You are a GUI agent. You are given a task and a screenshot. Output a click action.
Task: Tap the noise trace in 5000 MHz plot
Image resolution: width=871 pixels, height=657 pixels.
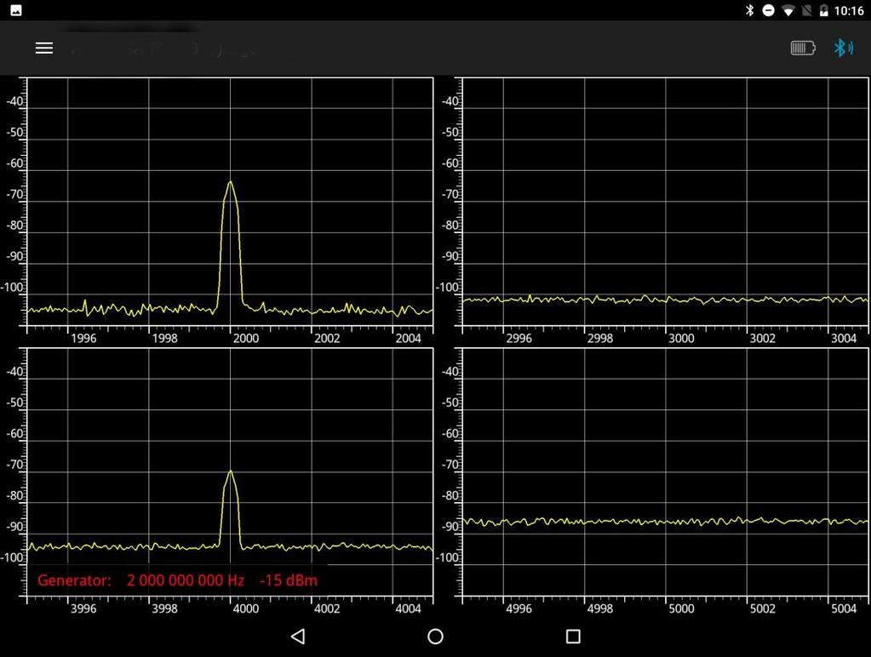coord(665,521)
